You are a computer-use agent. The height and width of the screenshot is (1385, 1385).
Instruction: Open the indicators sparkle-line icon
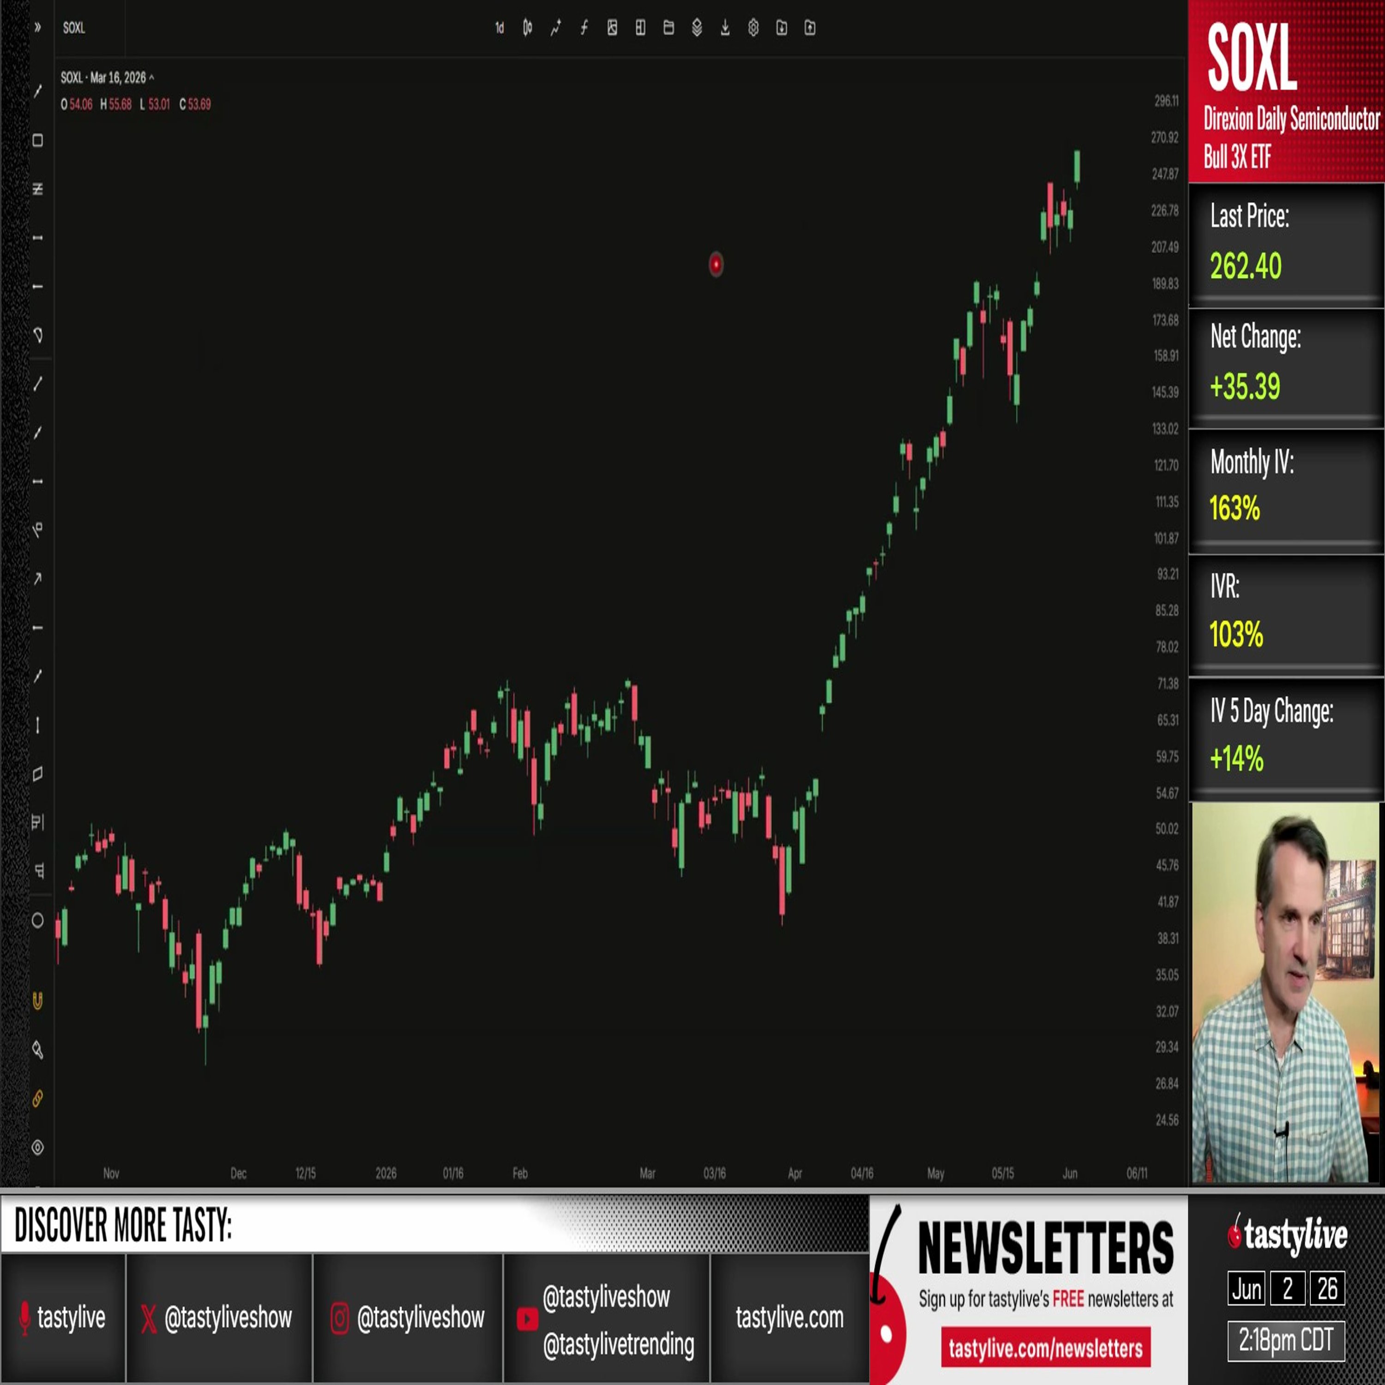pyautogui.click(x=555, y=28)
